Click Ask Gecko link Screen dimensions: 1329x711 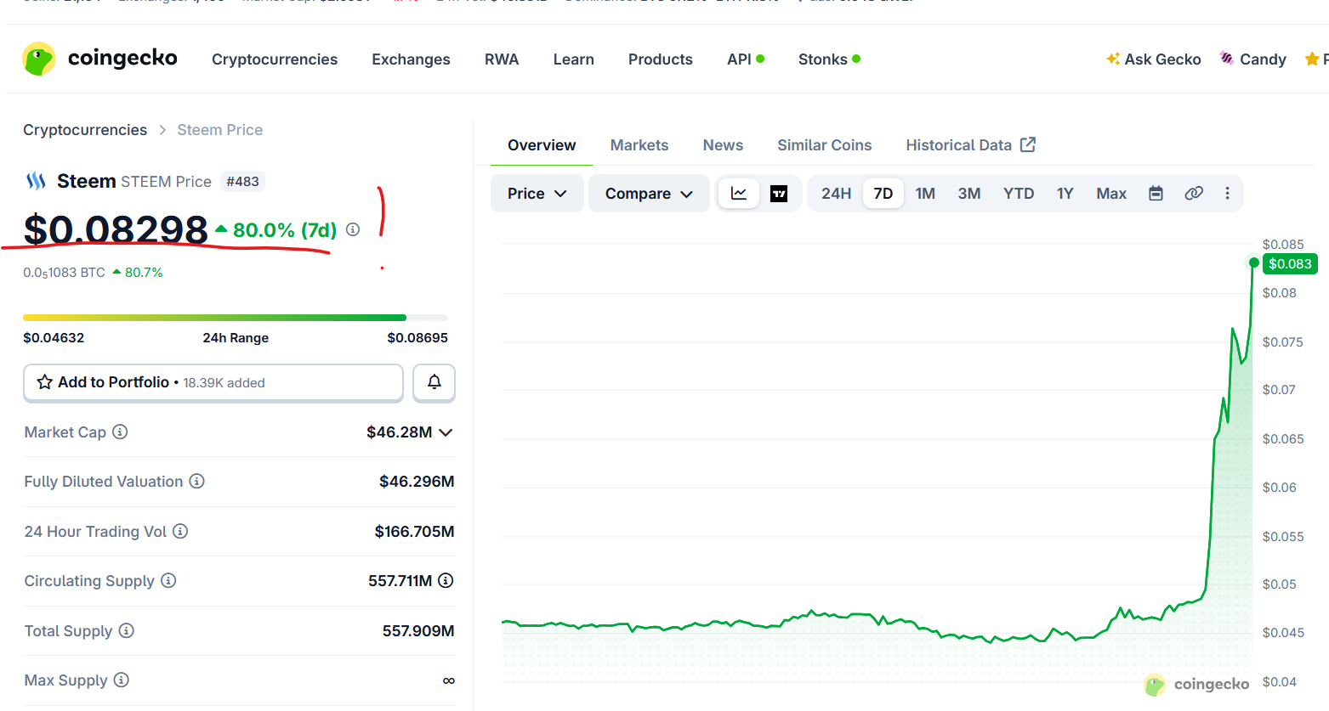click(x=1153, y=59)
